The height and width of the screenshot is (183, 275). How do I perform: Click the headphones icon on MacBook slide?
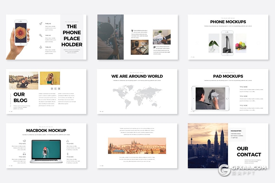24,154
